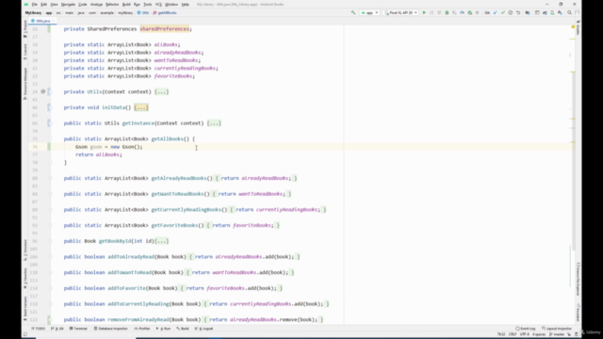This screenshot has width=603, height=339.
Task: Close the Utils.java editor tab
Action: pos(54,21)
